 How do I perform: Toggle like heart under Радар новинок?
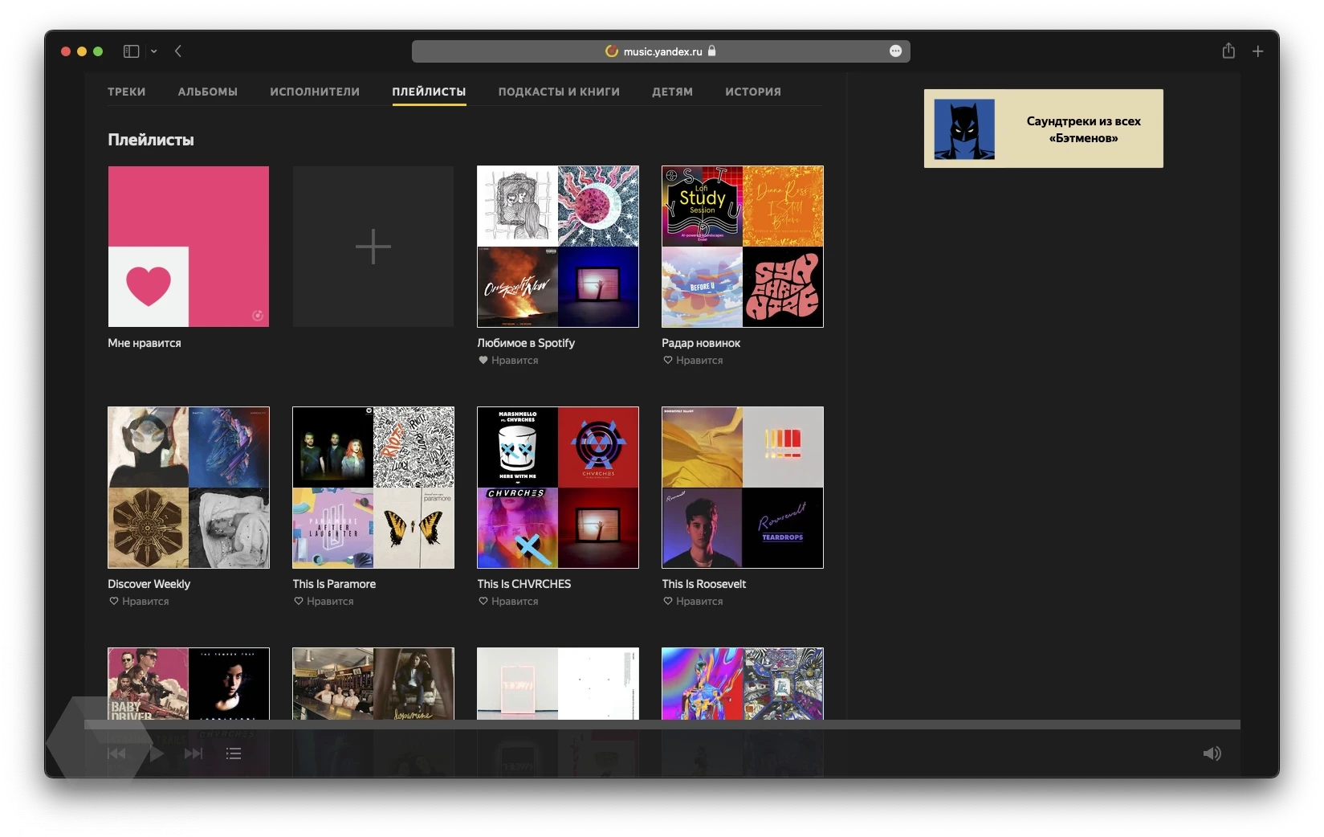click(x=668, y=361)
